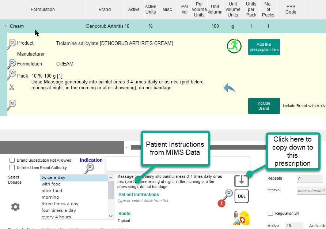Click the Pack '10 % 100 g [1]' text
Viewport: 326px width, 229px height.
[47, 76]
